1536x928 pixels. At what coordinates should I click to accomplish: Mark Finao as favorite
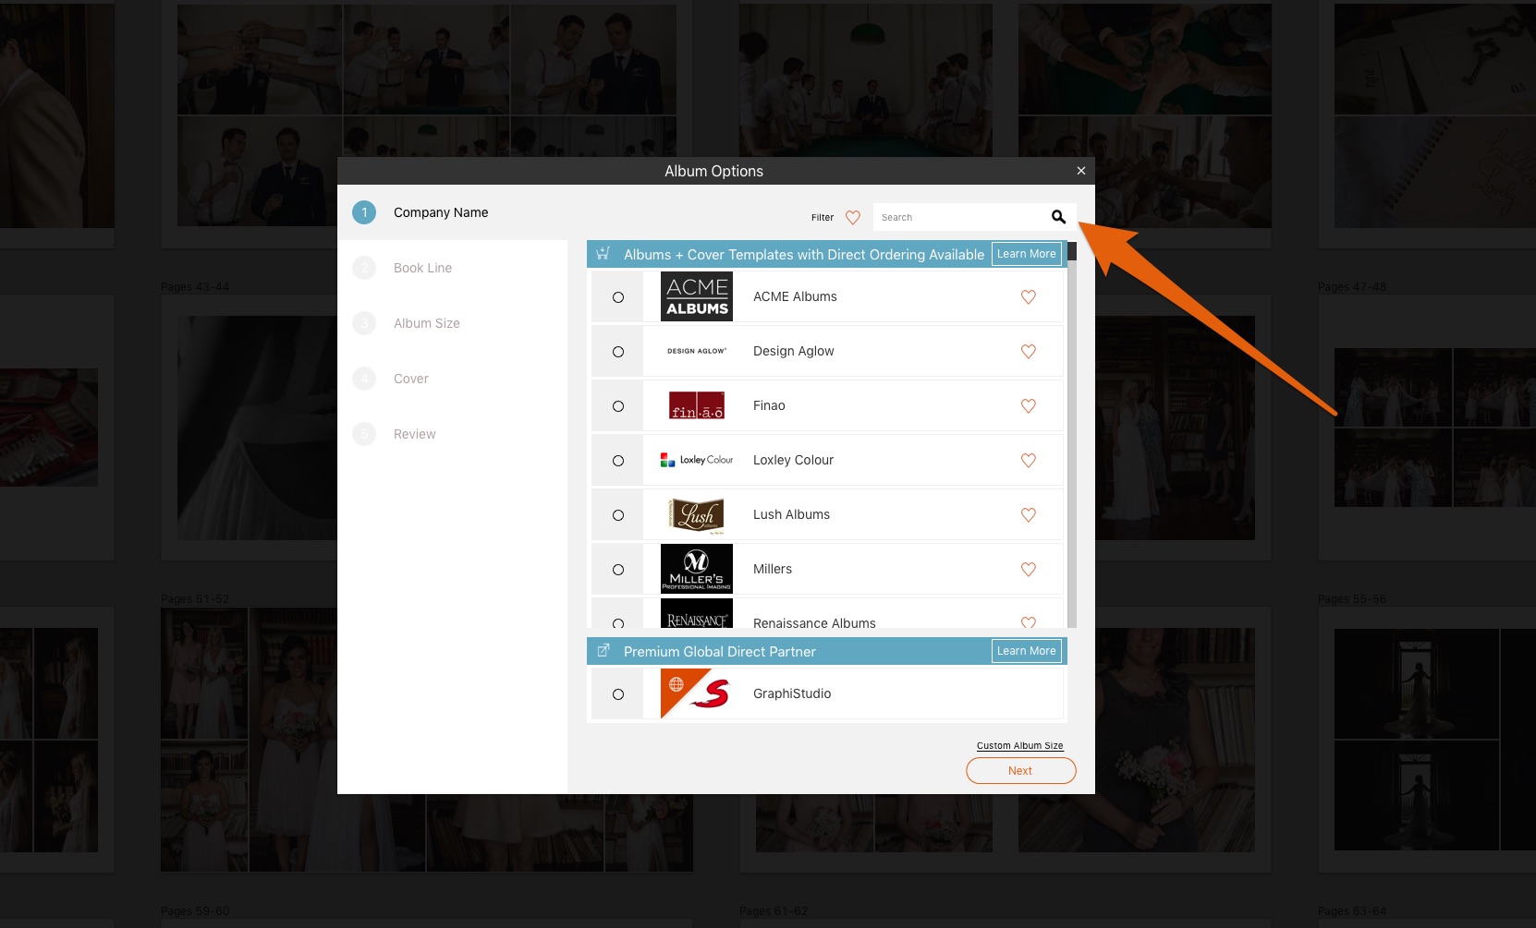click(1028, 406)
